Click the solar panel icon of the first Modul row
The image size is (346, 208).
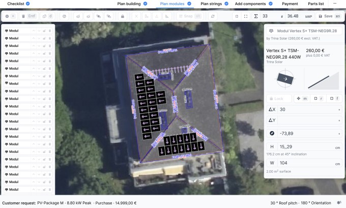click(x=7, y=31)
